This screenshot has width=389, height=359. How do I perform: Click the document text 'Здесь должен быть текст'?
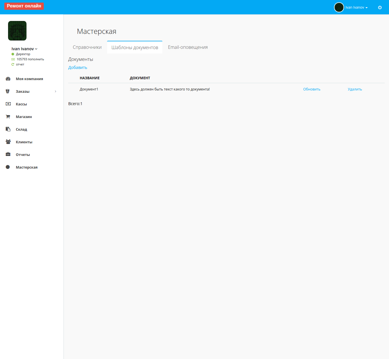pyautogui.click(x=170, y=89)
